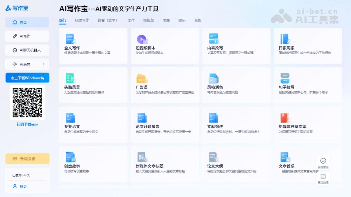Open the 教育（文学）tab
The width and height of the screenshot is (351, 197).
click(107, 20)
